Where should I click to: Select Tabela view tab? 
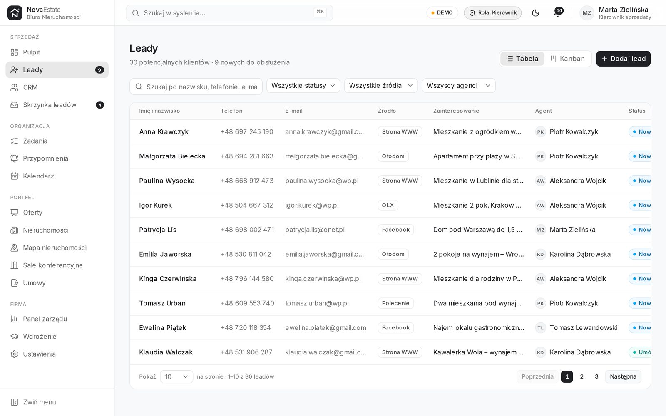522,59
